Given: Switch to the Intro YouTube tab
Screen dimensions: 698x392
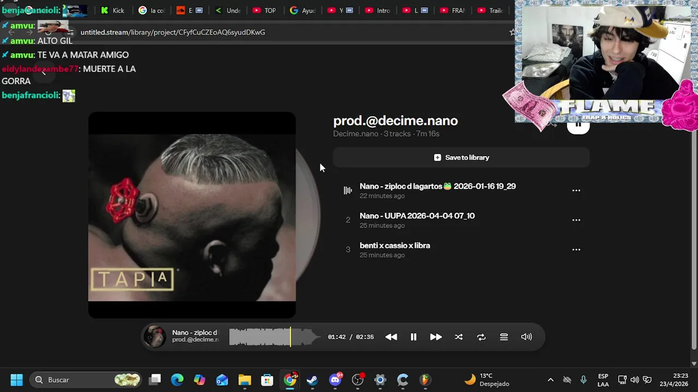Looking at the screenshot, I should click(x=377, y=10).
